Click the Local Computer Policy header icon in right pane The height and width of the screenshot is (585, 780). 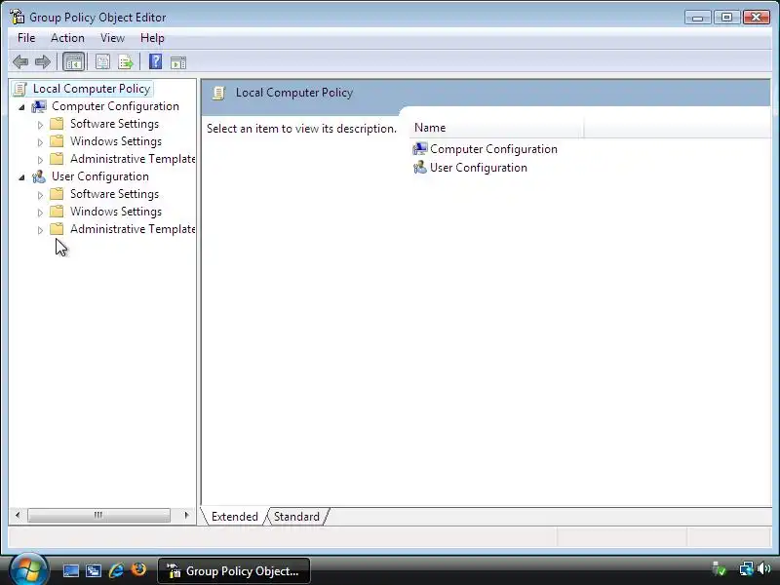pyautogui.click(x=218, y=93)
